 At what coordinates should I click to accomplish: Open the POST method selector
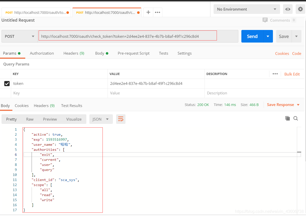19,36
